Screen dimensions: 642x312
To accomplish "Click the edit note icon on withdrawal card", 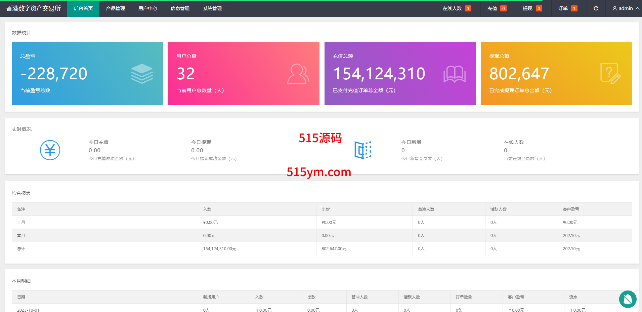I will [x=610, y=74].
